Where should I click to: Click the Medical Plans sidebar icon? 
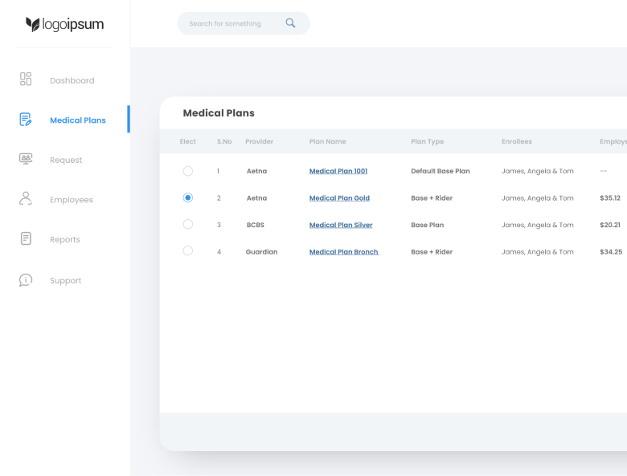pos(26,120)
